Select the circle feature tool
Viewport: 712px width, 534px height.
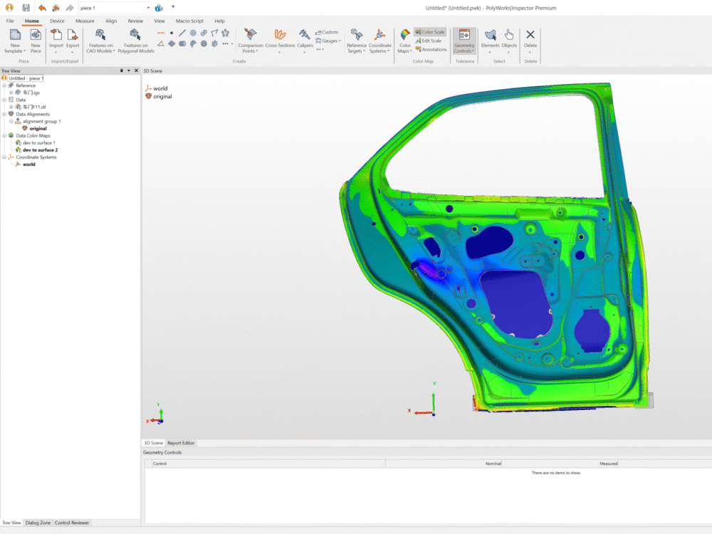tap(193, 33)
